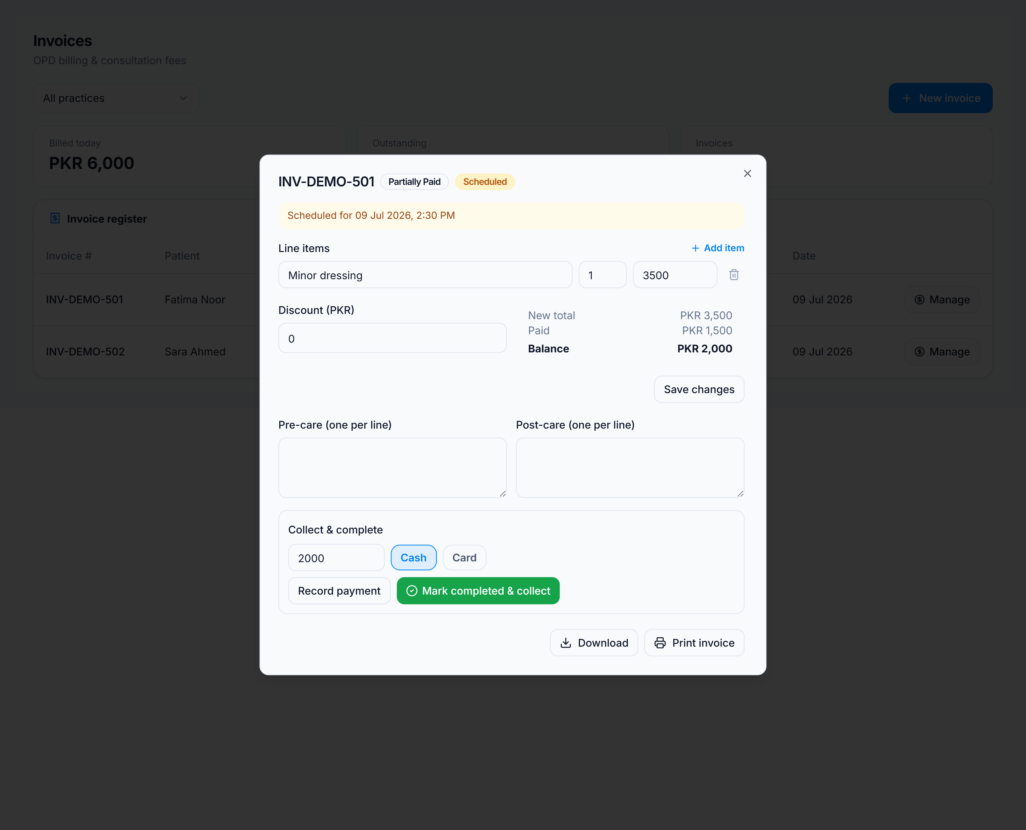Click the Invoices card label

click(714, 143)
